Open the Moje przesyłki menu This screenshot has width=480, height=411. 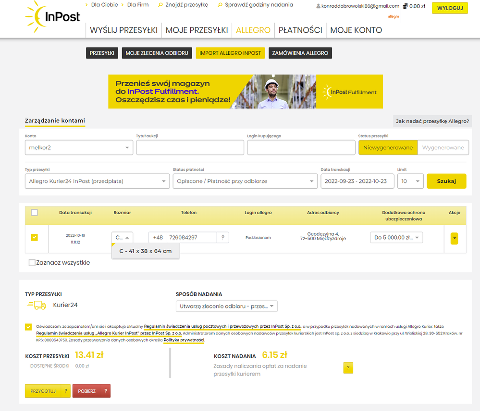coord(197,30)
